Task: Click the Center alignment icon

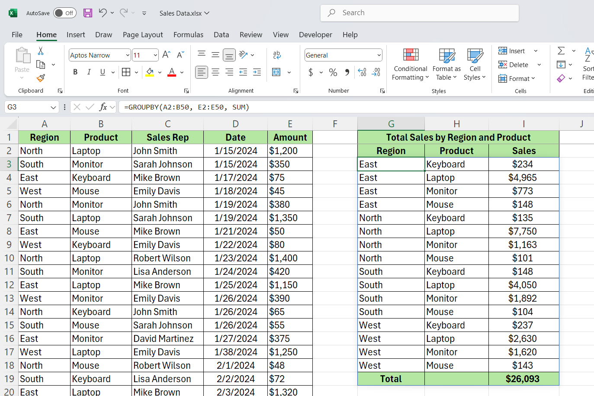Action: pyautogui.click(x=215, y=72)
